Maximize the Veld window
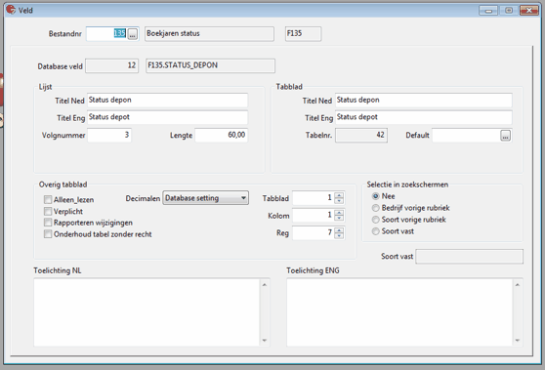Image resolution: width=545 pixels, height=370 pixels. (509, 11)
